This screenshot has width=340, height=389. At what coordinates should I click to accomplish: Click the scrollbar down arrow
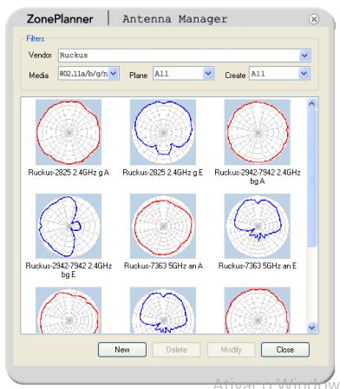(312, 327)
